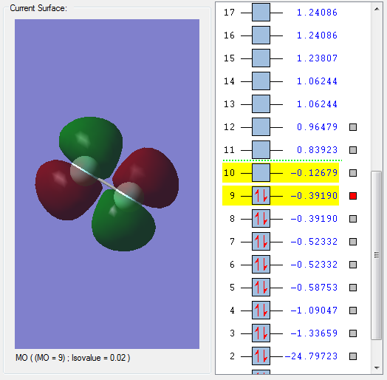Toggle the surface marker beside orbital 12
Viewport: 387px width, 380px height.
[353, 127]
